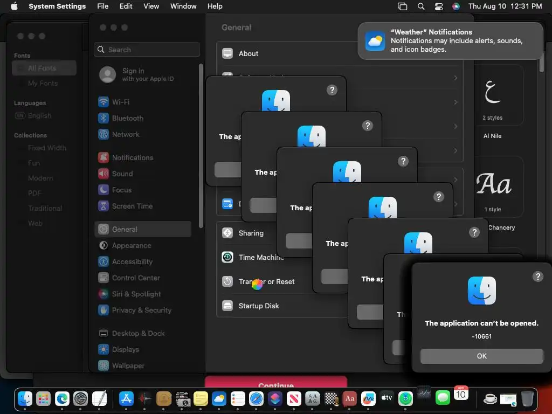552x414 pixels.
Task: Click the help button in the frontmost error dialog
Action: pyautogui.click(x=538, y=277)
